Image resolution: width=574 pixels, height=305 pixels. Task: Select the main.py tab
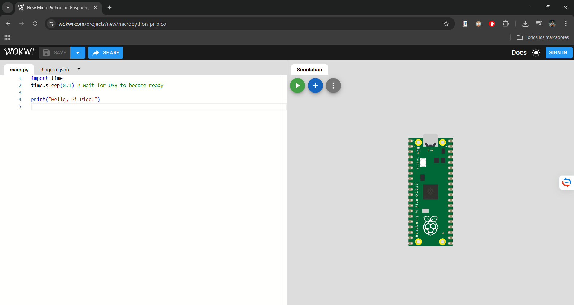pos(19,70)
